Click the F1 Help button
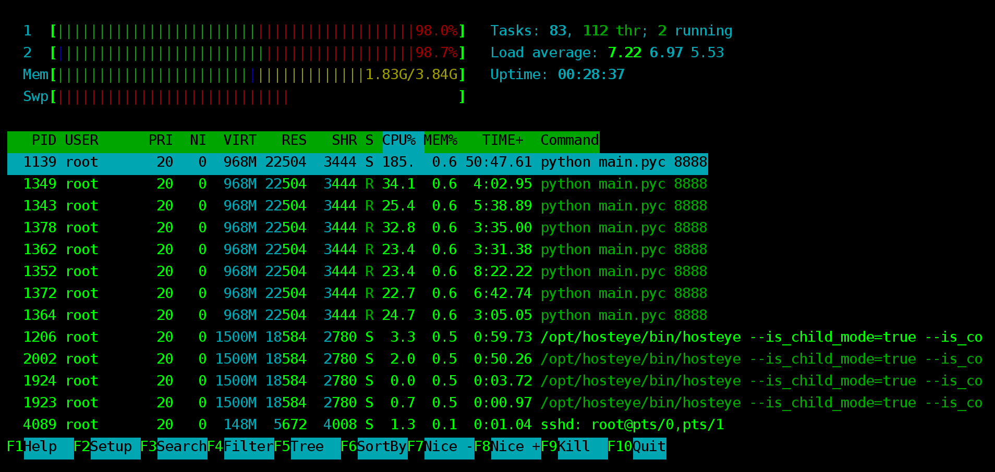Viewport: 995px width, 472px height. (41, 448)
